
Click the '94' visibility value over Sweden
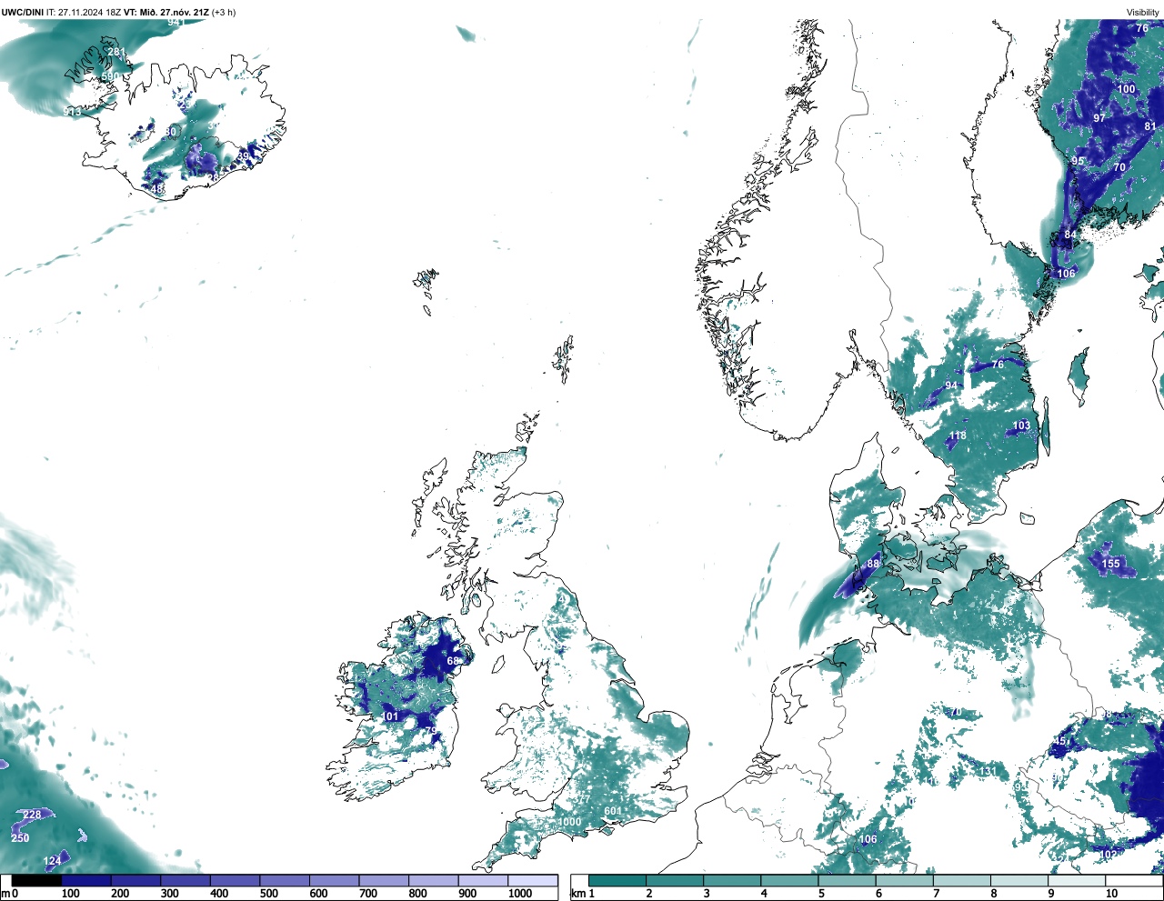click(951, 385)
